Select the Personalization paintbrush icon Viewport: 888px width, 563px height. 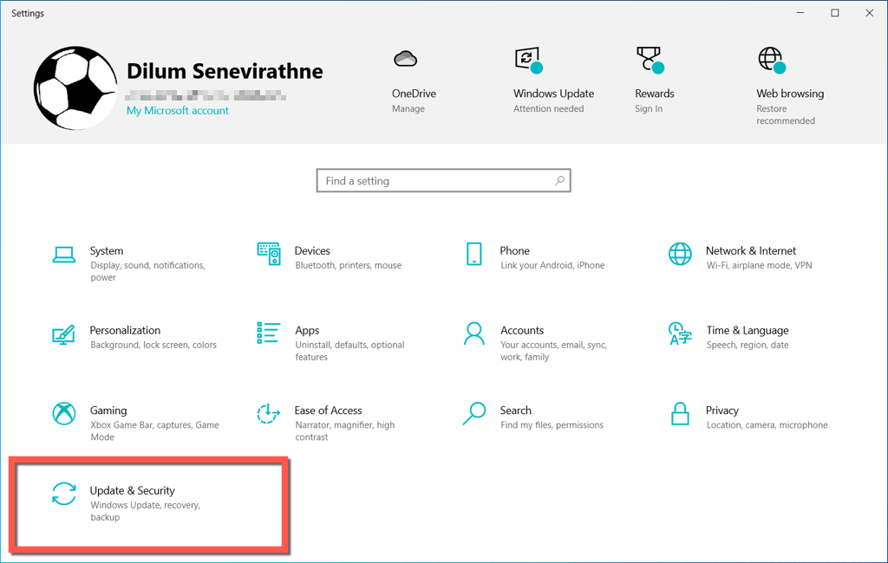click(64, 334)
